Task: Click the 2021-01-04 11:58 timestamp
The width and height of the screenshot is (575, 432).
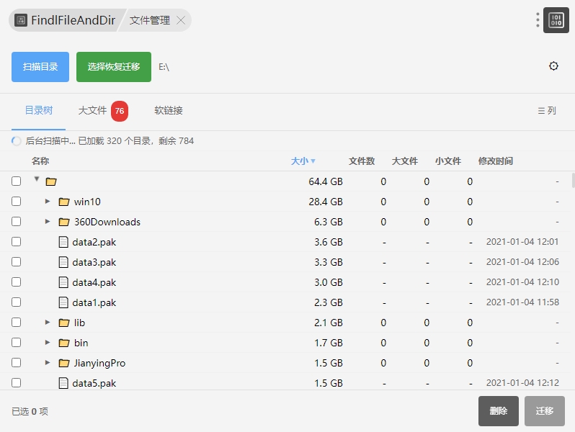Action: (522, 302)
